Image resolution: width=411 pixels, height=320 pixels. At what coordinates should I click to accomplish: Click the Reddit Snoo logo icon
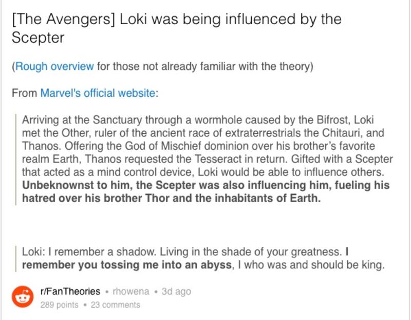pyautogui.click(x=23, y=297)
